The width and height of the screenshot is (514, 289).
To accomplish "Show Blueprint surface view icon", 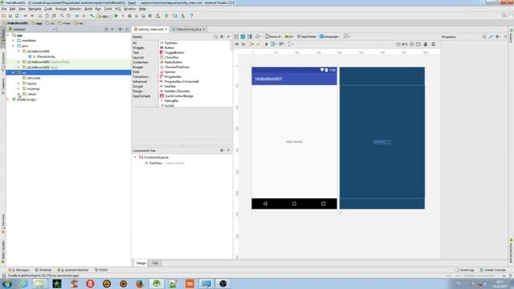I will [x=243, y=37].
